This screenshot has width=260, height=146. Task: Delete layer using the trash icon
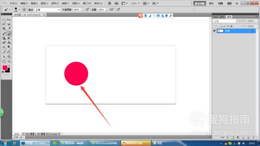click(x=253, y=137)
